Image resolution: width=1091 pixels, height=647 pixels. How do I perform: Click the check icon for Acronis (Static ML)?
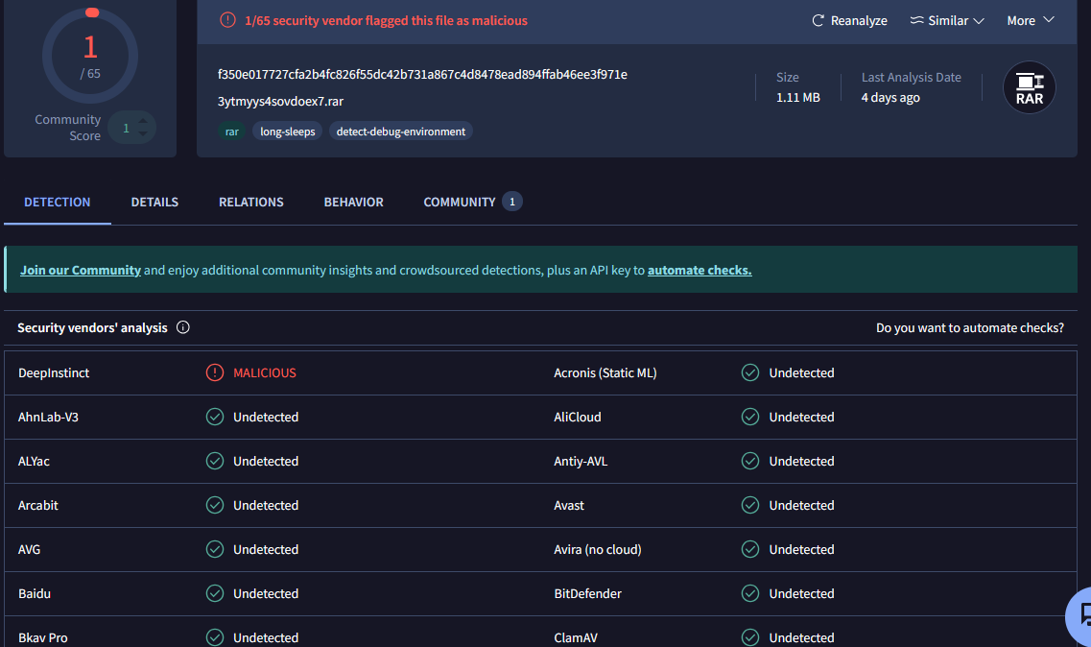(750, 372)
